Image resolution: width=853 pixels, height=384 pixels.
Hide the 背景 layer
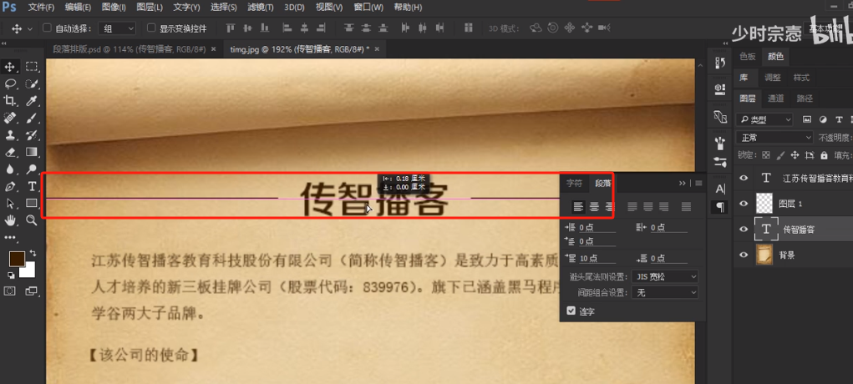tap(744, 255)
